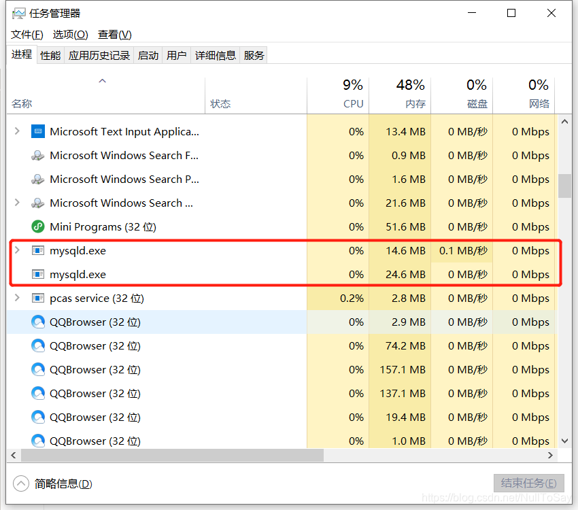578x510 pixels.
Task: Click the sort arrow above the 名称 column
Action: tap(103, 81)
